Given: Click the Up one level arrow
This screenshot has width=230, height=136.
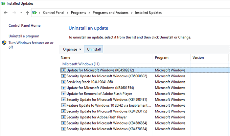Looking at the screenshot, I should pyautogui.click(x=27, y=13).
